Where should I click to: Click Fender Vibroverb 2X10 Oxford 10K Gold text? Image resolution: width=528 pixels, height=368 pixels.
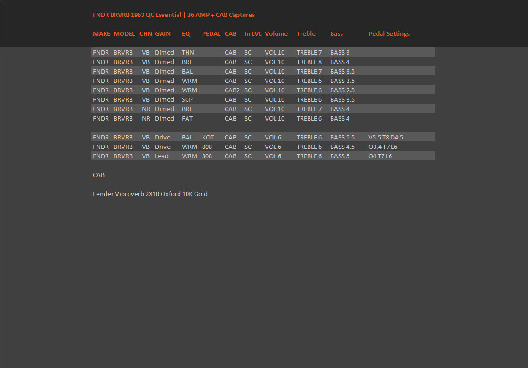pos(150,194)
